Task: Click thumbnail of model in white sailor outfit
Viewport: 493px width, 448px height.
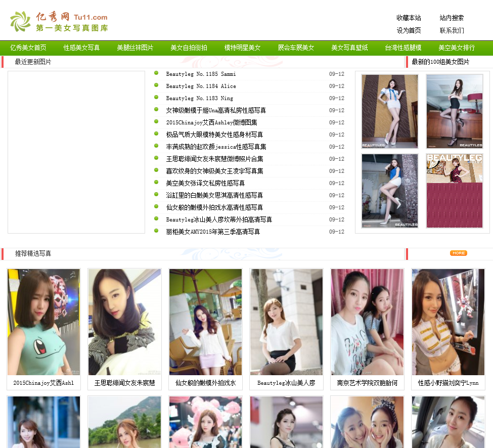Action: point(390,111)
